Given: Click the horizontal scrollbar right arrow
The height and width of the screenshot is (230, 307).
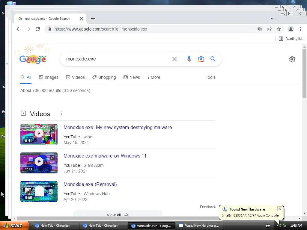Looking at the screenshot, I should coord(300,218).
